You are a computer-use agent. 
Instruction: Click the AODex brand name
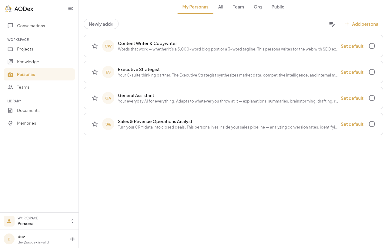pos(24,9)
